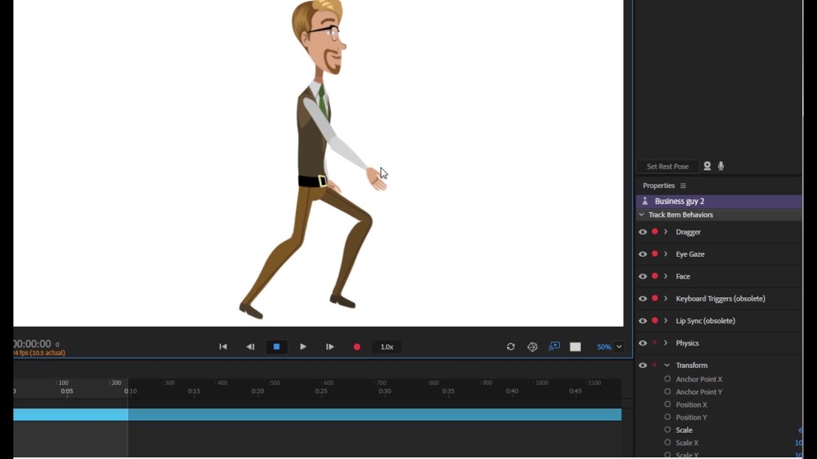Click the 50% zoom value
817x459 pixels.
604,347
